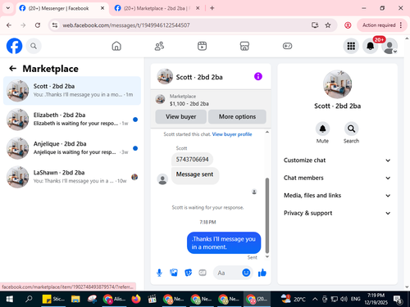
Task: Open the nine-dot Menu grid icon
Action: tap(351, 46)
